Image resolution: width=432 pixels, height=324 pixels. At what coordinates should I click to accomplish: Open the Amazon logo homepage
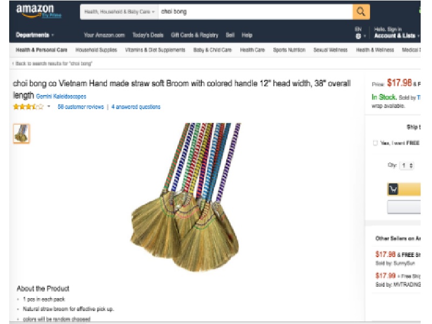click(x=35, y=10)
